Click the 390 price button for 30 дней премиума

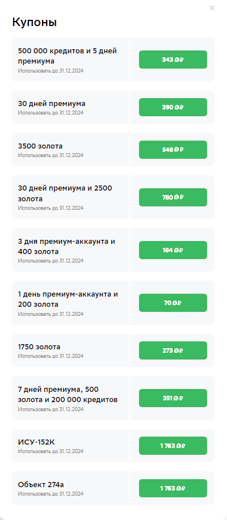pyautogui.click(x=173, y=107)
